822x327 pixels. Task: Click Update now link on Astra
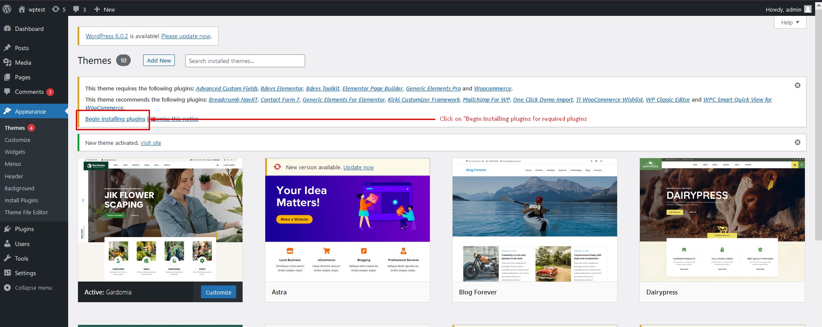point(358,167)
